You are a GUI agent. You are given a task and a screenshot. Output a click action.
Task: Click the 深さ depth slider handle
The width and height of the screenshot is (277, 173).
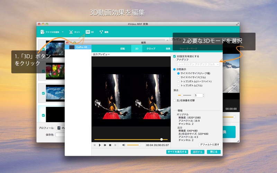tap(182, 95)
